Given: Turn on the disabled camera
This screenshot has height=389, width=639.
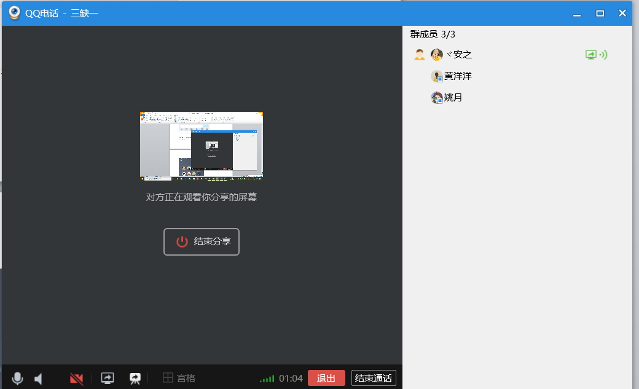Looking at the screenshot, I should tap(77, 379).
